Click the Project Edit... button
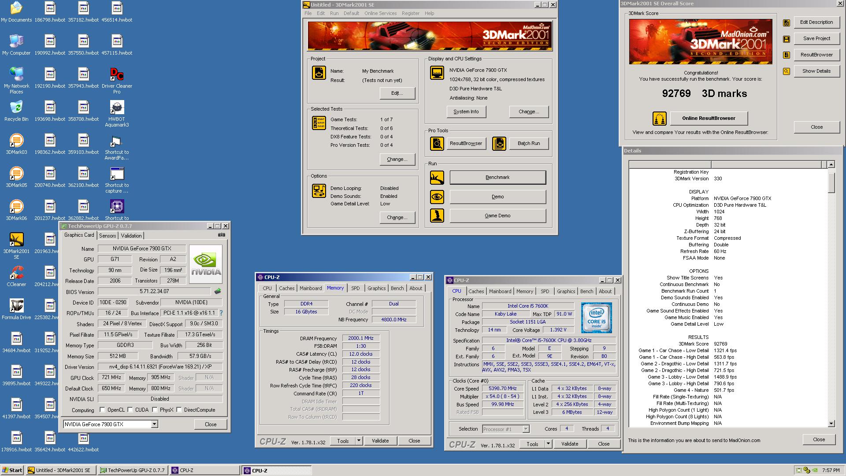This screenshot has width=846, height=476. pyautogui.click(x=397, y=93)
